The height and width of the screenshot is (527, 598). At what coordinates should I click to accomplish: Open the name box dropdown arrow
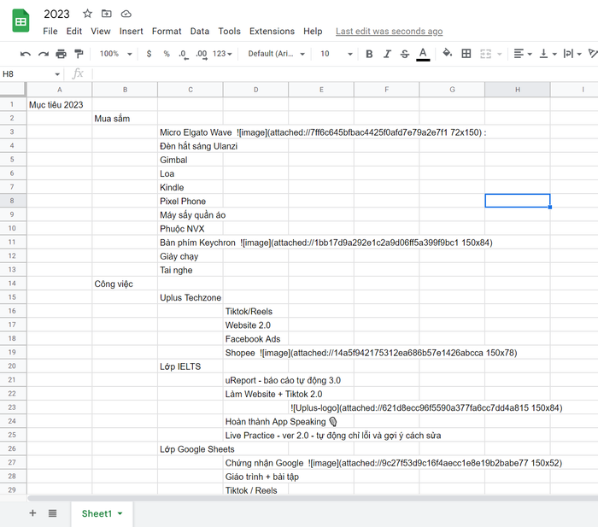tap(57, 74)
